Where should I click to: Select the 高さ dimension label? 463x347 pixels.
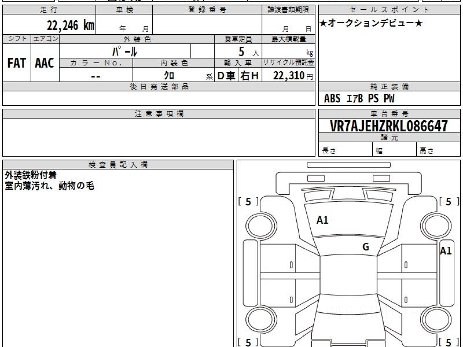click(x=427, y=152)
